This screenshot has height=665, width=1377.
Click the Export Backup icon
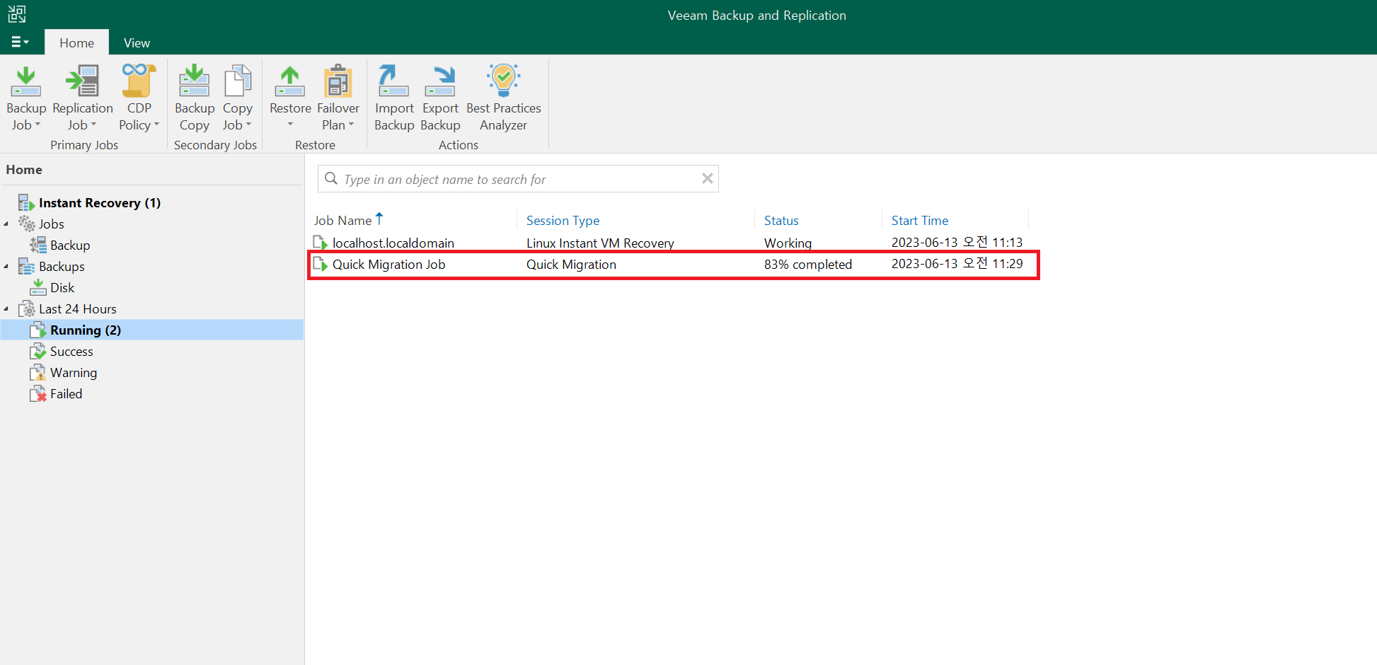(x=440, y=81)
